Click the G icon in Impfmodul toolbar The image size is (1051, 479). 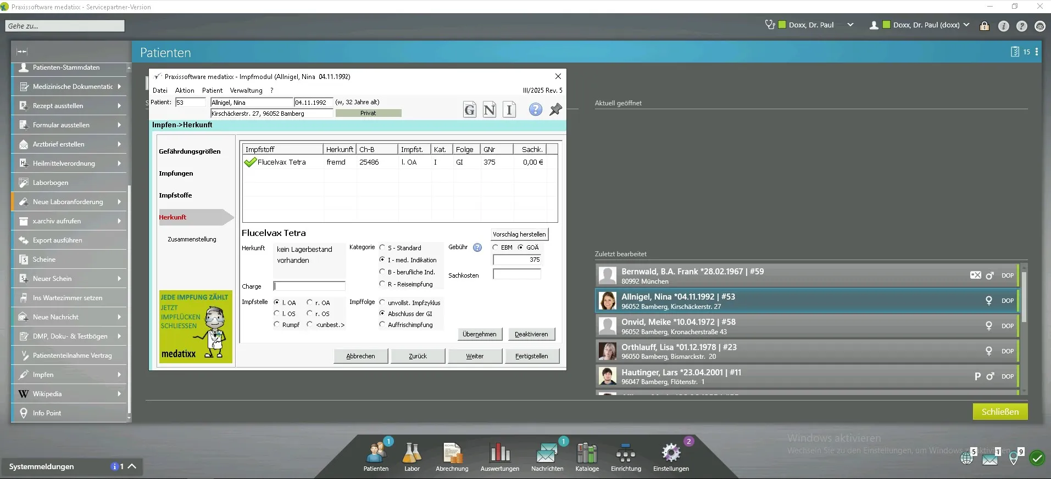click(470, 110)
